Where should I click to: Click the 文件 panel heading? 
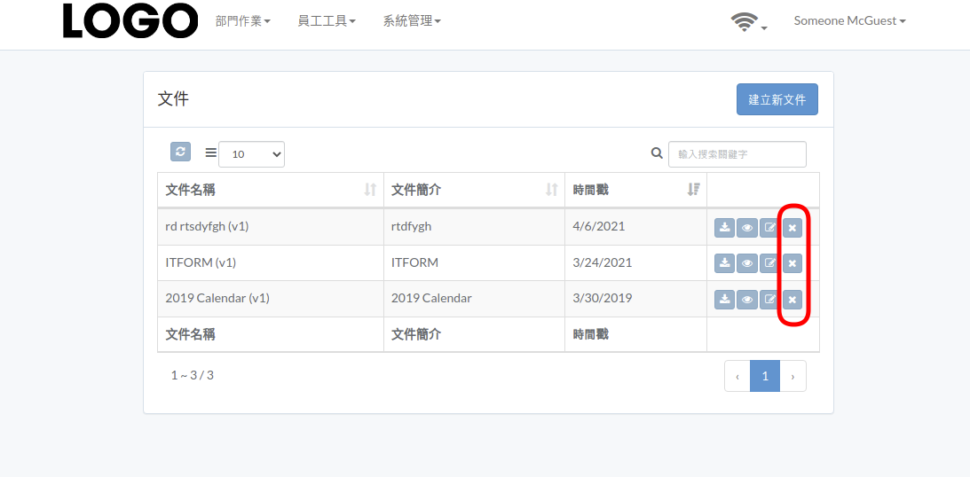click(x=173, y=99)
